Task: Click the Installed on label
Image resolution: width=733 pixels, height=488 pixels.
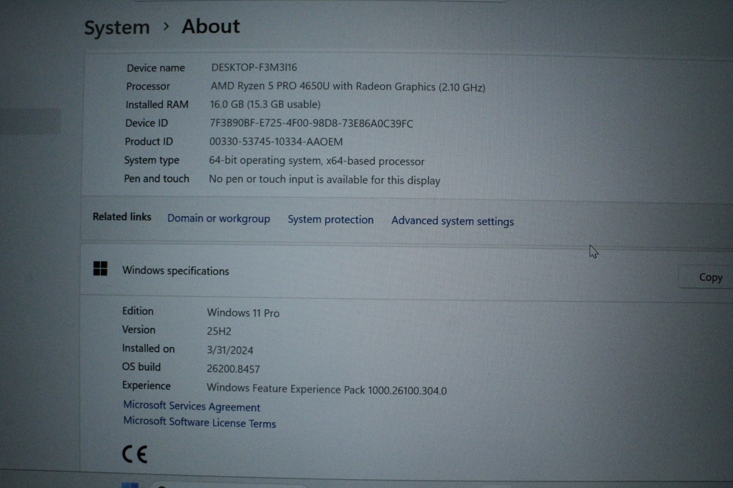Action: coord(148,348)
